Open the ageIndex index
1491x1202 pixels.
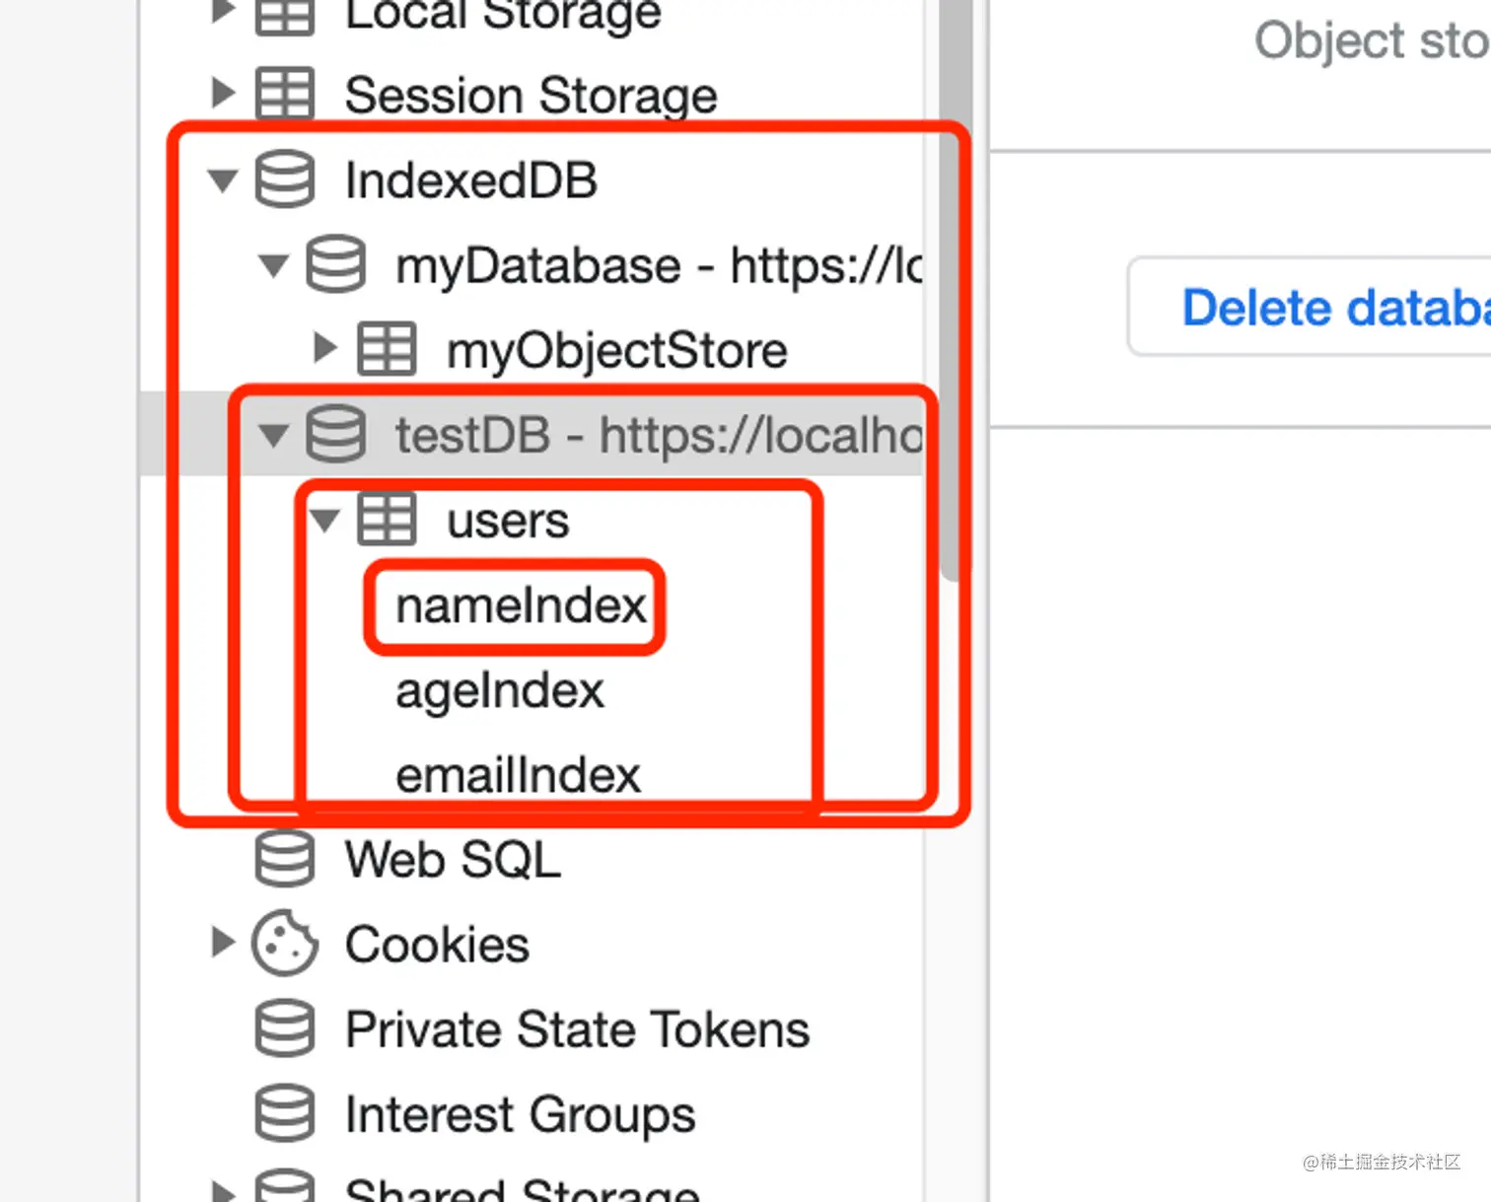coord(499,691)
